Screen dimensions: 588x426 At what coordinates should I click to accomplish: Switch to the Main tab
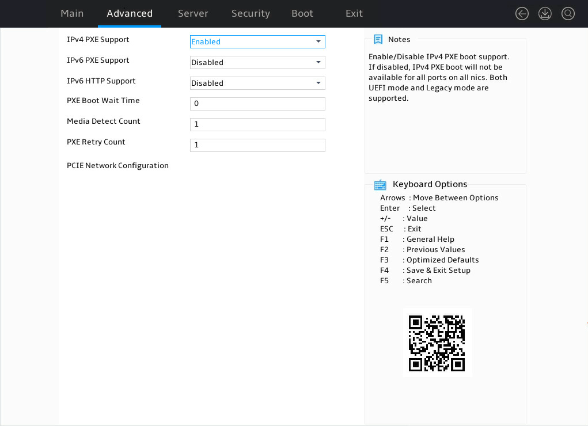coord(72,13)
